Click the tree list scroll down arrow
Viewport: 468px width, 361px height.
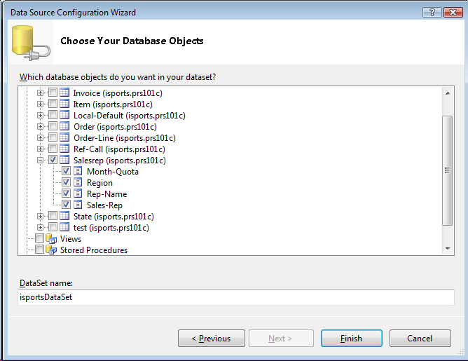[448, 249]
